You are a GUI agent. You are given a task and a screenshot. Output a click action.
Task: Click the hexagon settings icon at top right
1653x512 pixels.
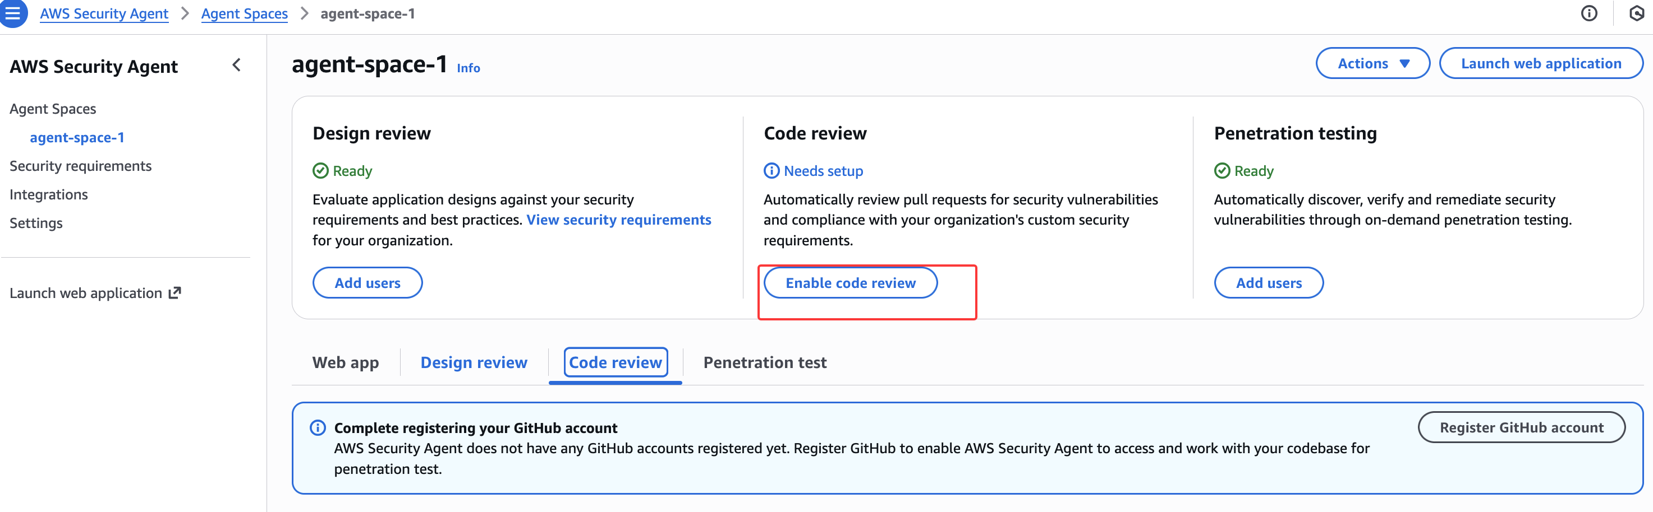[x=1636, y=13]
